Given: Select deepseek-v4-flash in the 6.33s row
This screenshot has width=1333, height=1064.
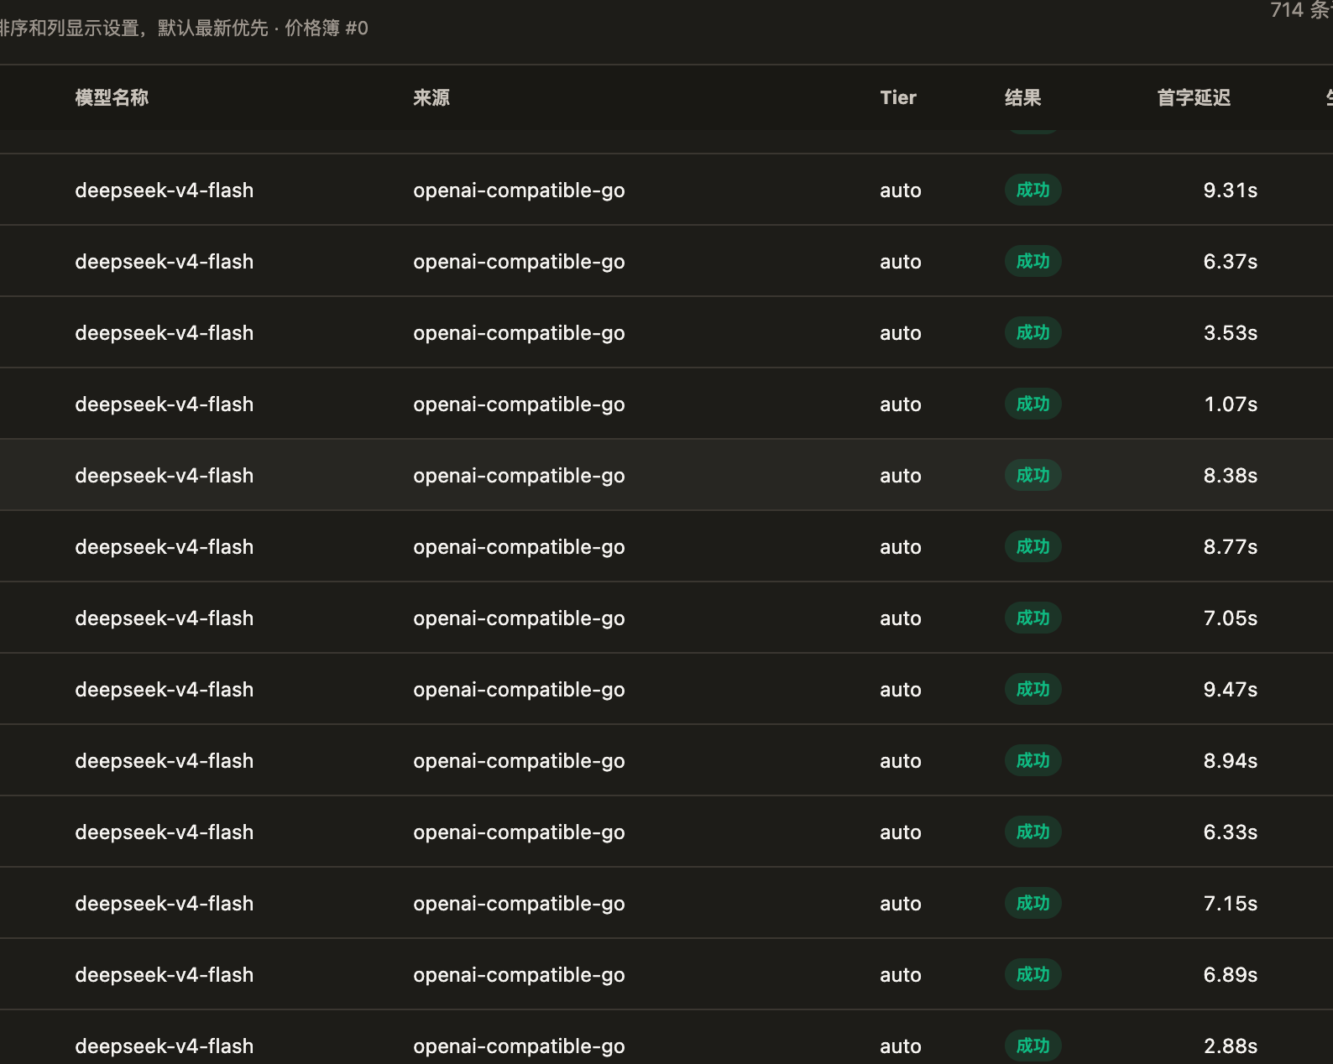Looking at the screenshot, I should (165, 832).
